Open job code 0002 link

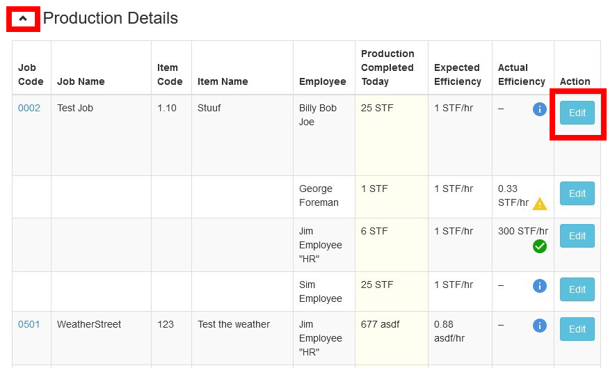coord(29,109)
